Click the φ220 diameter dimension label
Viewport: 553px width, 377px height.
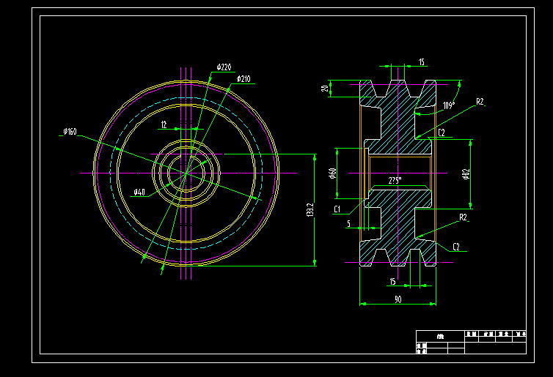pyautogui.click(x=224, y=67)
